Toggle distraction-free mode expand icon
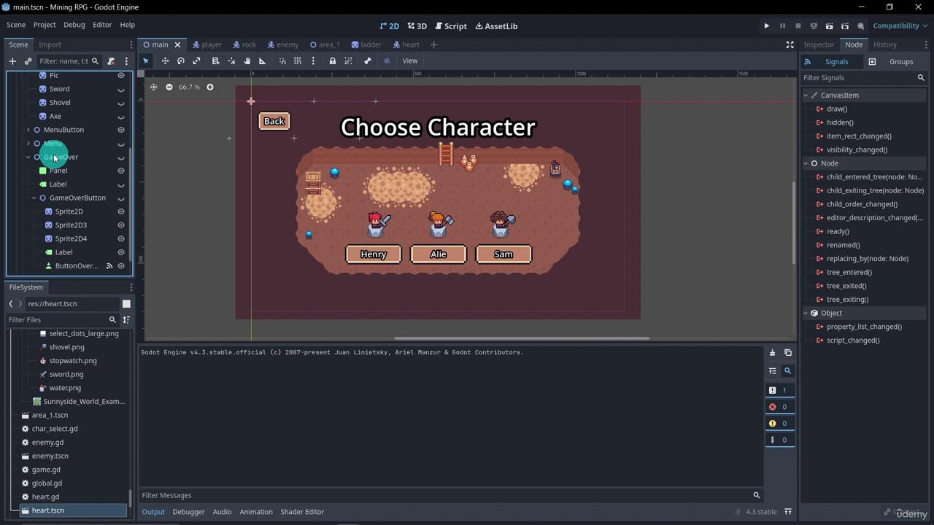The width and height of the screenshot is (934, 525). 790,45
